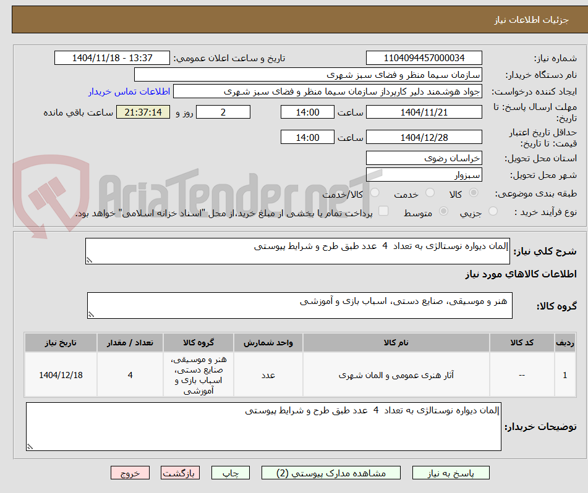Click the price validity ساعت 14:00 field
This screenshot has width=588, height=493.
tap(307, 137)
